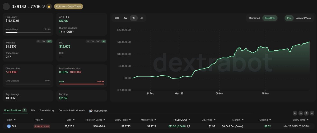Click the Margin Usage progress bar

click(28, 33)
